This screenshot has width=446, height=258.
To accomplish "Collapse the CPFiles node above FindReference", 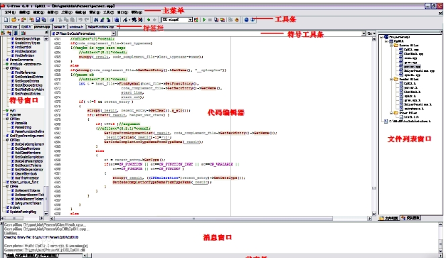I will pyautogui.click(x=7, y=69).
